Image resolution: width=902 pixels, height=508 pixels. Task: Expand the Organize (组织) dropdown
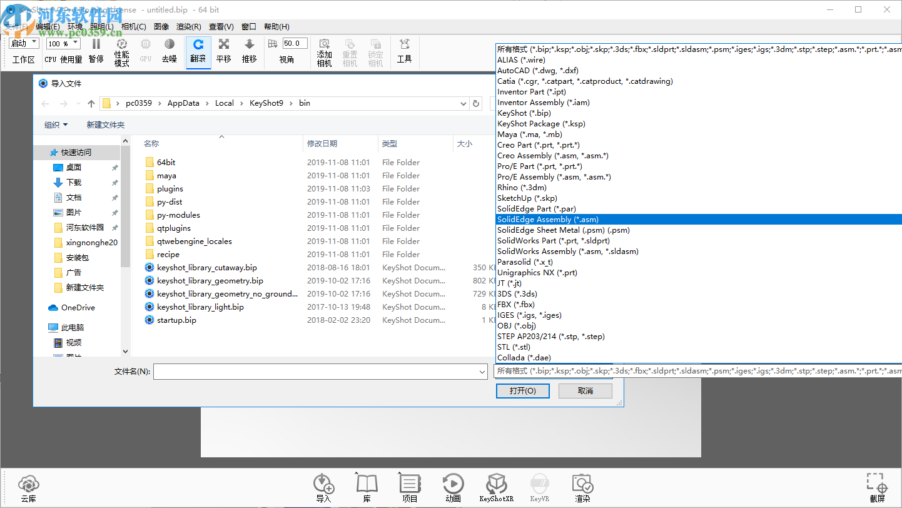click(x=56, y=125)
